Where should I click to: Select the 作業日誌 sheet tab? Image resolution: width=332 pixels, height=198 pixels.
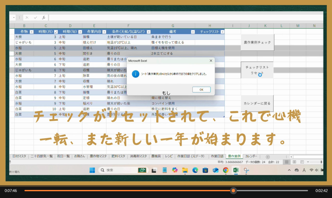(x=217, y=156)
